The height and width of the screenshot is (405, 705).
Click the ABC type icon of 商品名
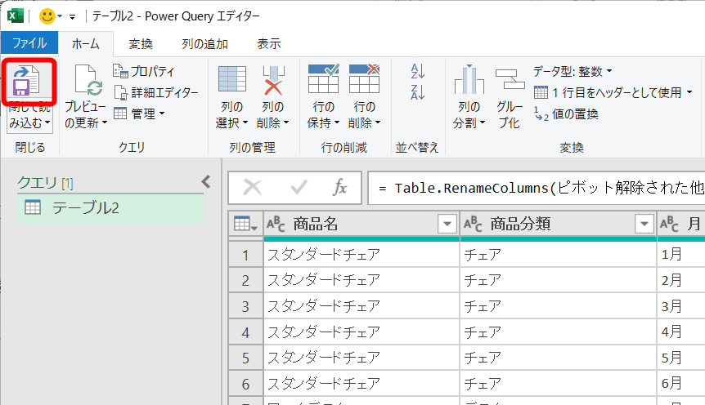276,224
